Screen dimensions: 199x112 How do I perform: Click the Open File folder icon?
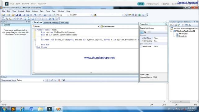click(x=13, y=15)
